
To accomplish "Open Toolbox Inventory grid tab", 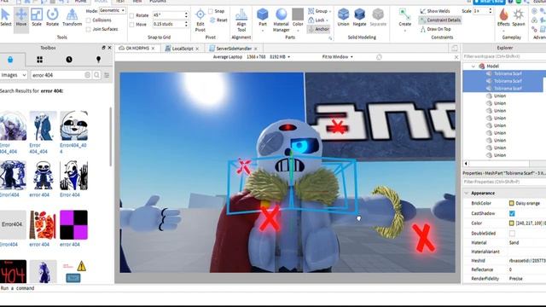I will (x=40, y=60).
